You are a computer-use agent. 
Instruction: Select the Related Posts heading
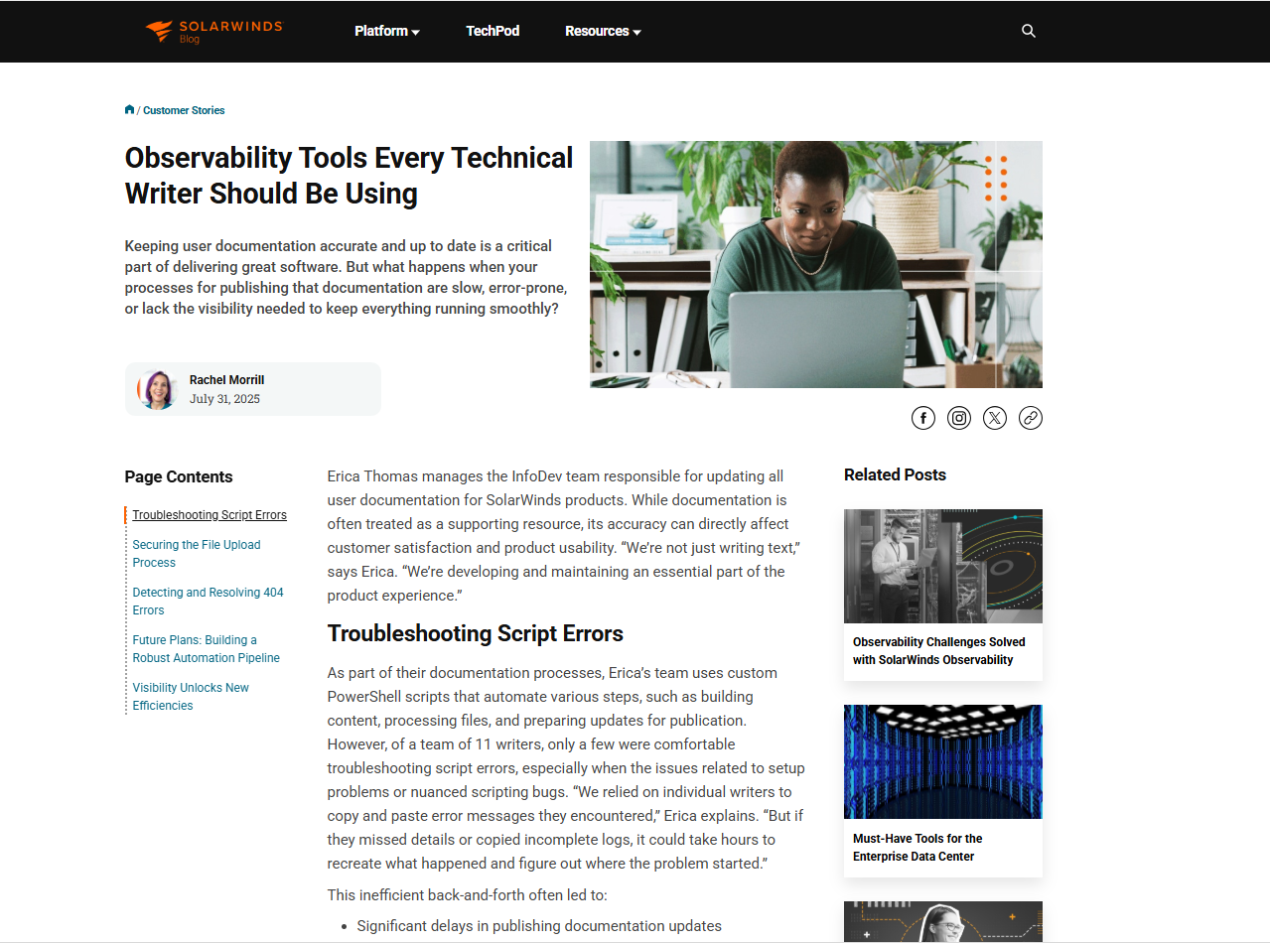pos(895,474)
